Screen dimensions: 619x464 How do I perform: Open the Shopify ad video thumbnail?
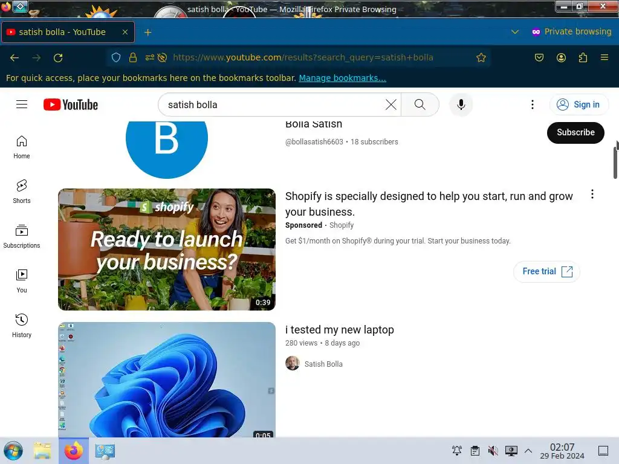[x=167, y=250]
